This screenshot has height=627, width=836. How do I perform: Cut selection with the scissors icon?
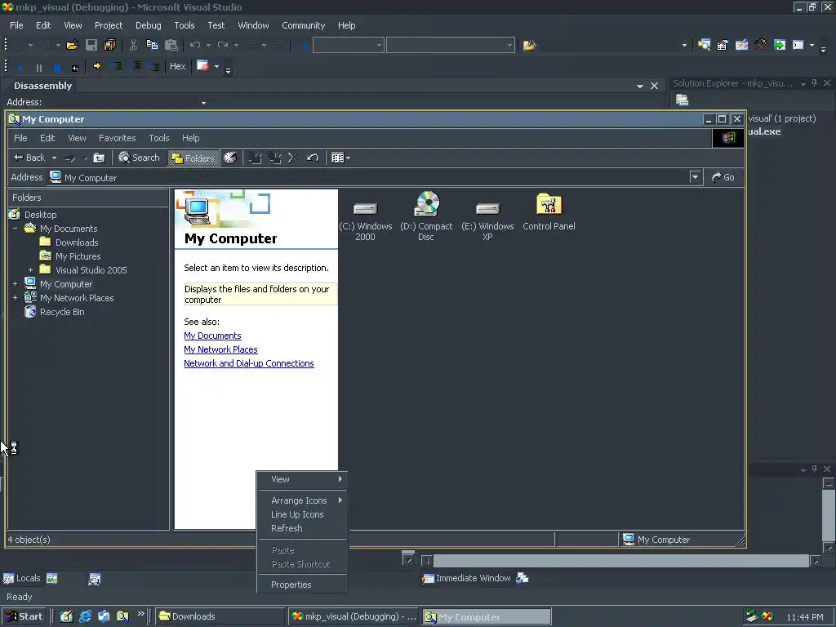[133, 46]
